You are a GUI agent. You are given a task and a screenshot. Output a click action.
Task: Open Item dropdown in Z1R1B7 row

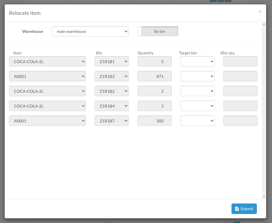47,121
